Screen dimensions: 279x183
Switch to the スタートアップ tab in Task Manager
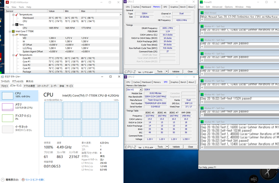(43, 86)
